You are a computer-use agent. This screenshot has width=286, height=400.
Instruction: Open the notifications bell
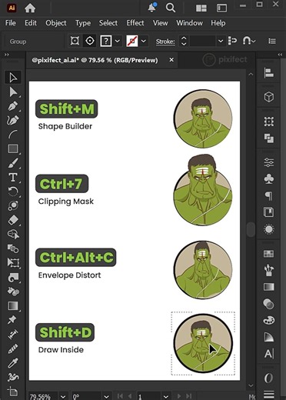click(152, 8)
